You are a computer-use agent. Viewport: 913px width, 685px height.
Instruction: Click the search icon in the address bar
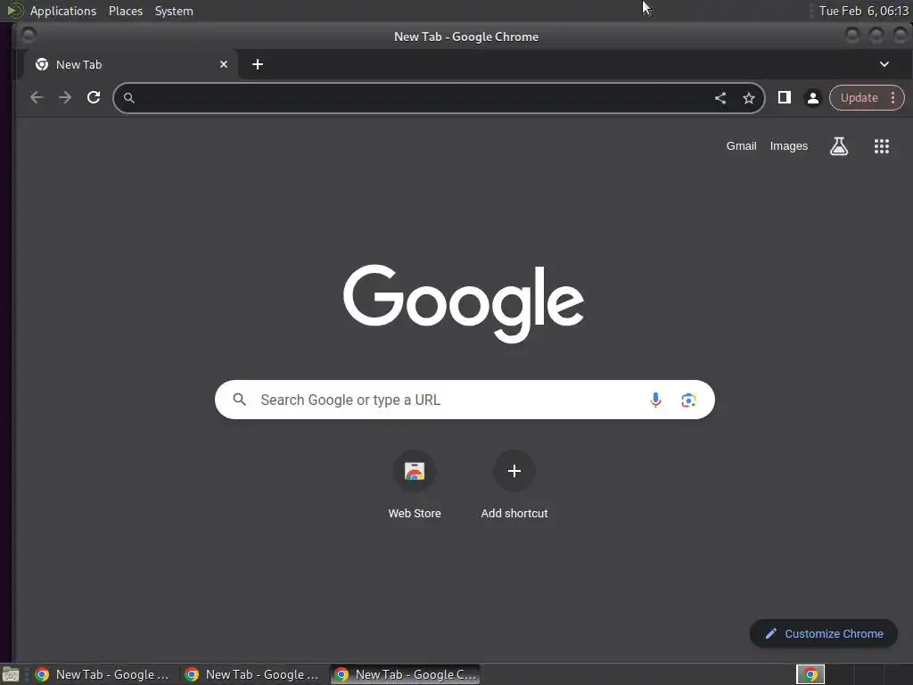(129, 98)
